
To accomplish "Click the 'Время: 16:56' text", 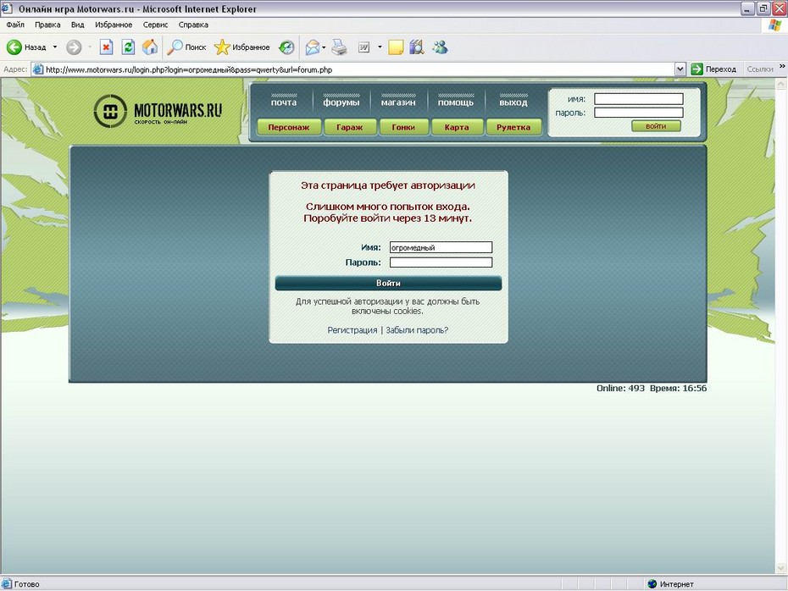I will [x=678, y=388].
